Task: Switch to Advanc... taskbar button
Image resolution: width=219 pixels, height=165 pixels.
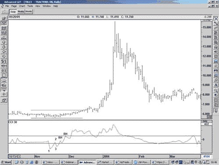Action: [87, 162]
